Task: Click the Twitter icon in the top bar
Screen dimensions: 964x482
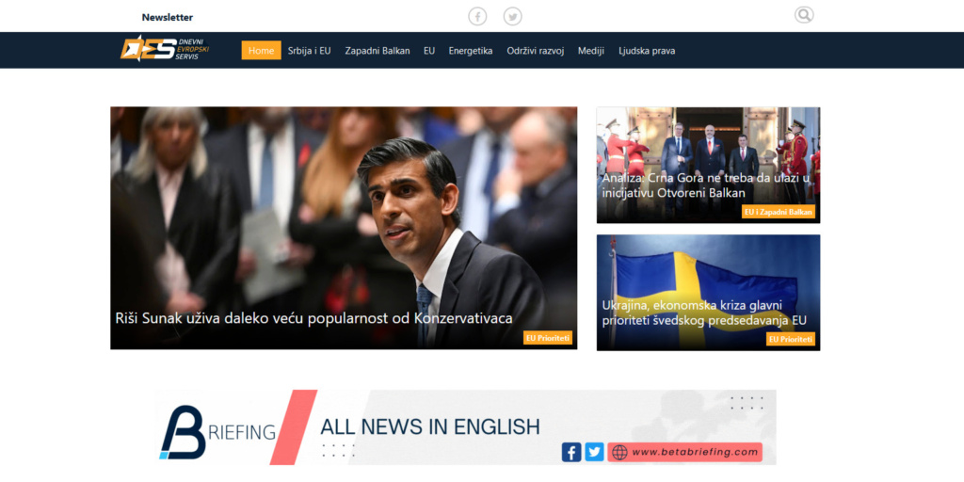Action: (x=512, y=16)
